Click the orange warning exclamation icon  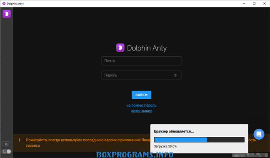[19, 140]
